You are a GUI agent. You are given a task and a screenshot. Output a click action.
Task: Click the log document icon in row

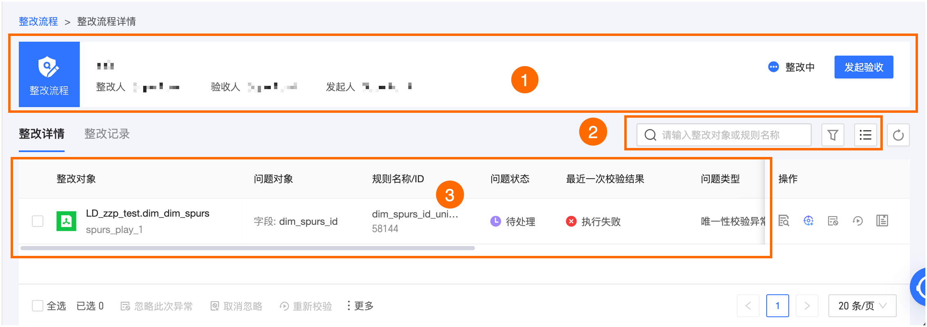pyautogui.click(x=882, y=221)
